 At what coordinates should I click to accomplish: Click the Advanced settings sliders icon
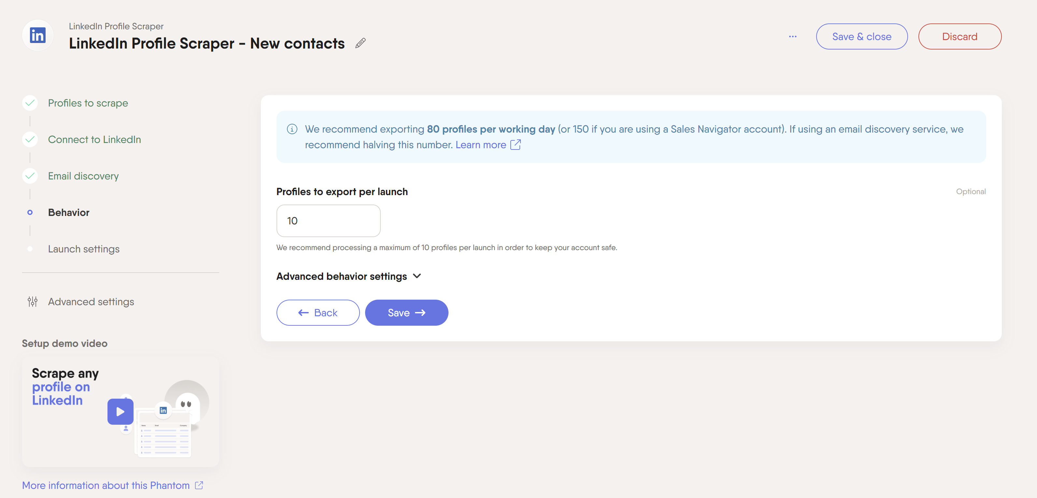tap(33, 302)
